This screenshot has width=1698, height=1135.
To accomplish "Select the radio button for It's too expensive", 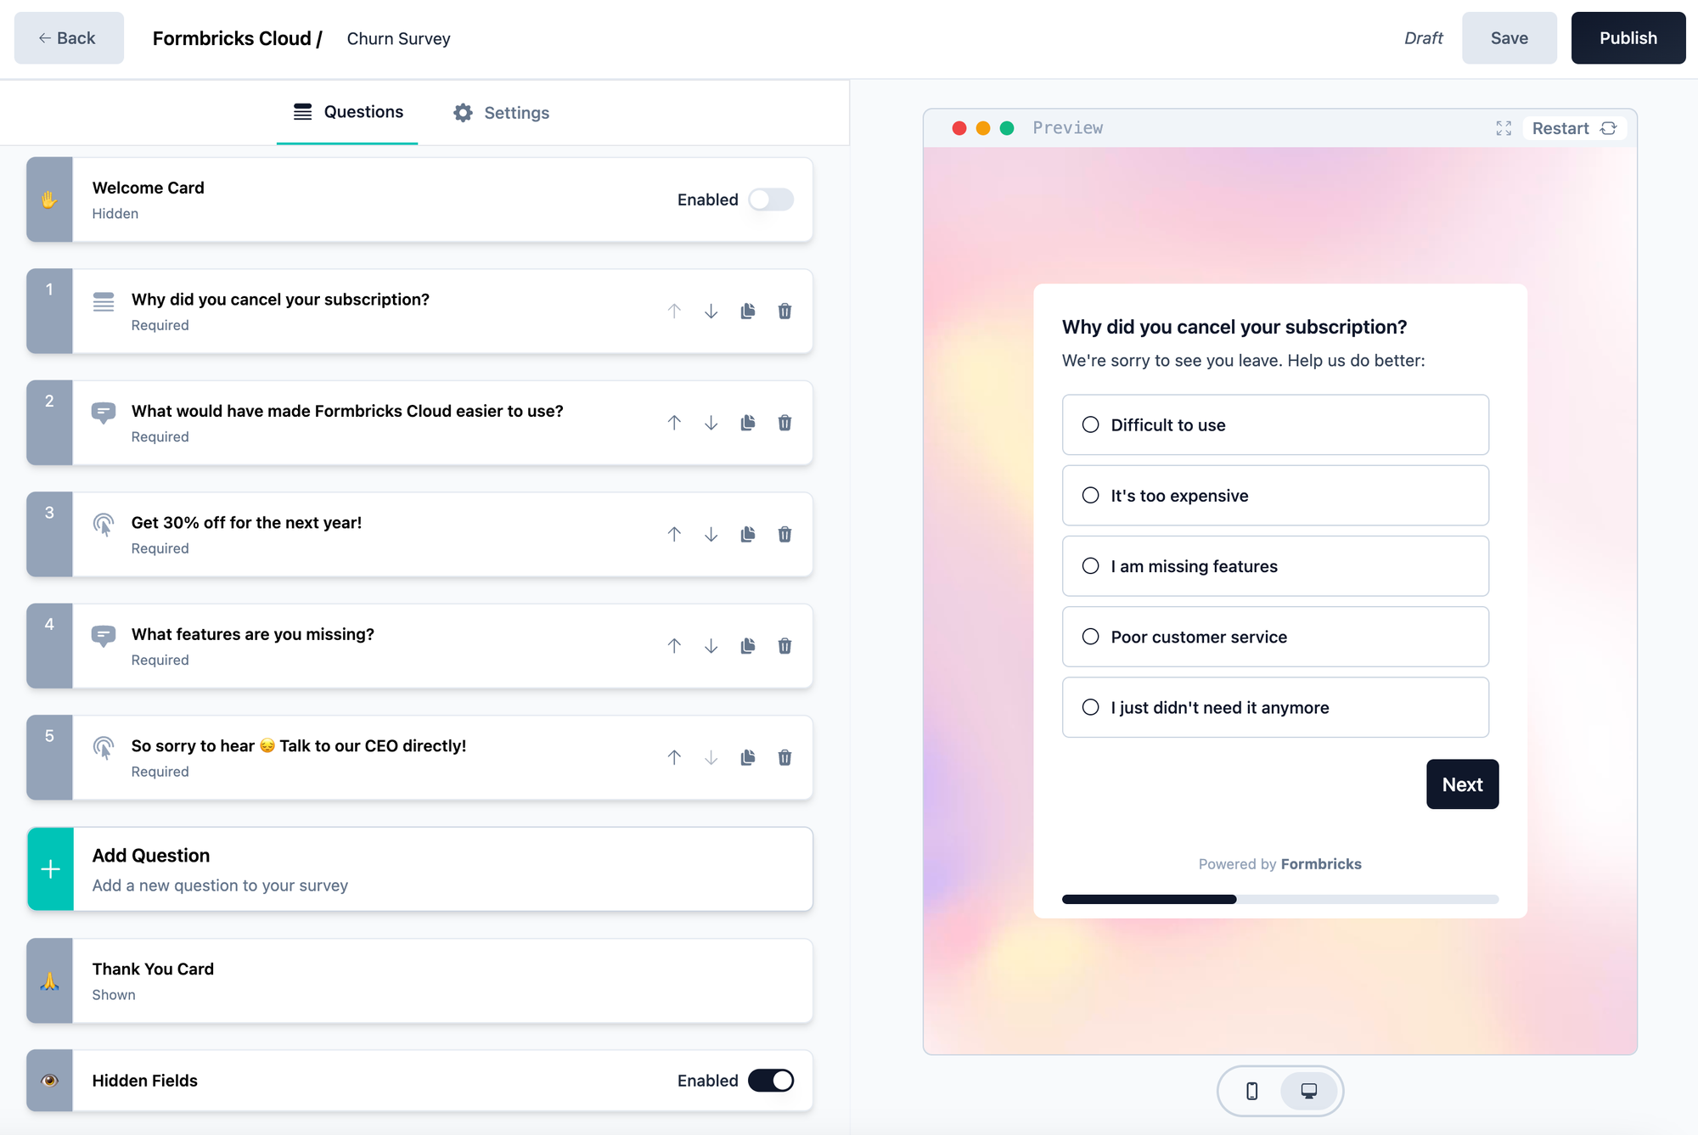I will pyautogui.click(x=1090, y=495).
